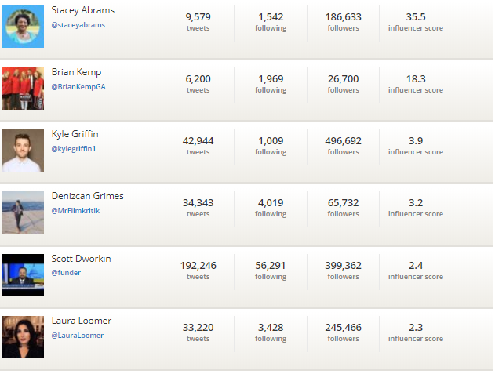This screenshot has width=495, height=374.
Task: Click the 192,246 tweets count
Action: tap(198, 266)
